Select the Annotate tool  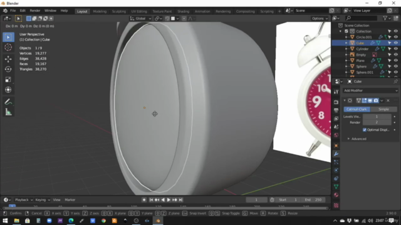pyautogui.click(x=8, y=102)
